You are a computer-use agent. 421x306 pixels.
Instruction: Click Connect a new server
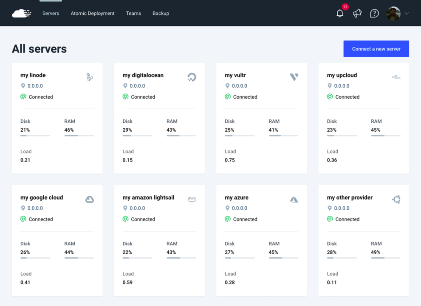(x=376, y=48)
